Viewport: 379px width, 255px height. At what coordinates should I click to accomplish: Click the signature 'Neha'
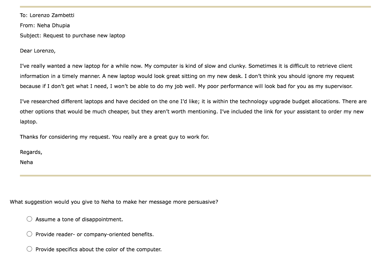pyautogui.click(x=26, y=162)
